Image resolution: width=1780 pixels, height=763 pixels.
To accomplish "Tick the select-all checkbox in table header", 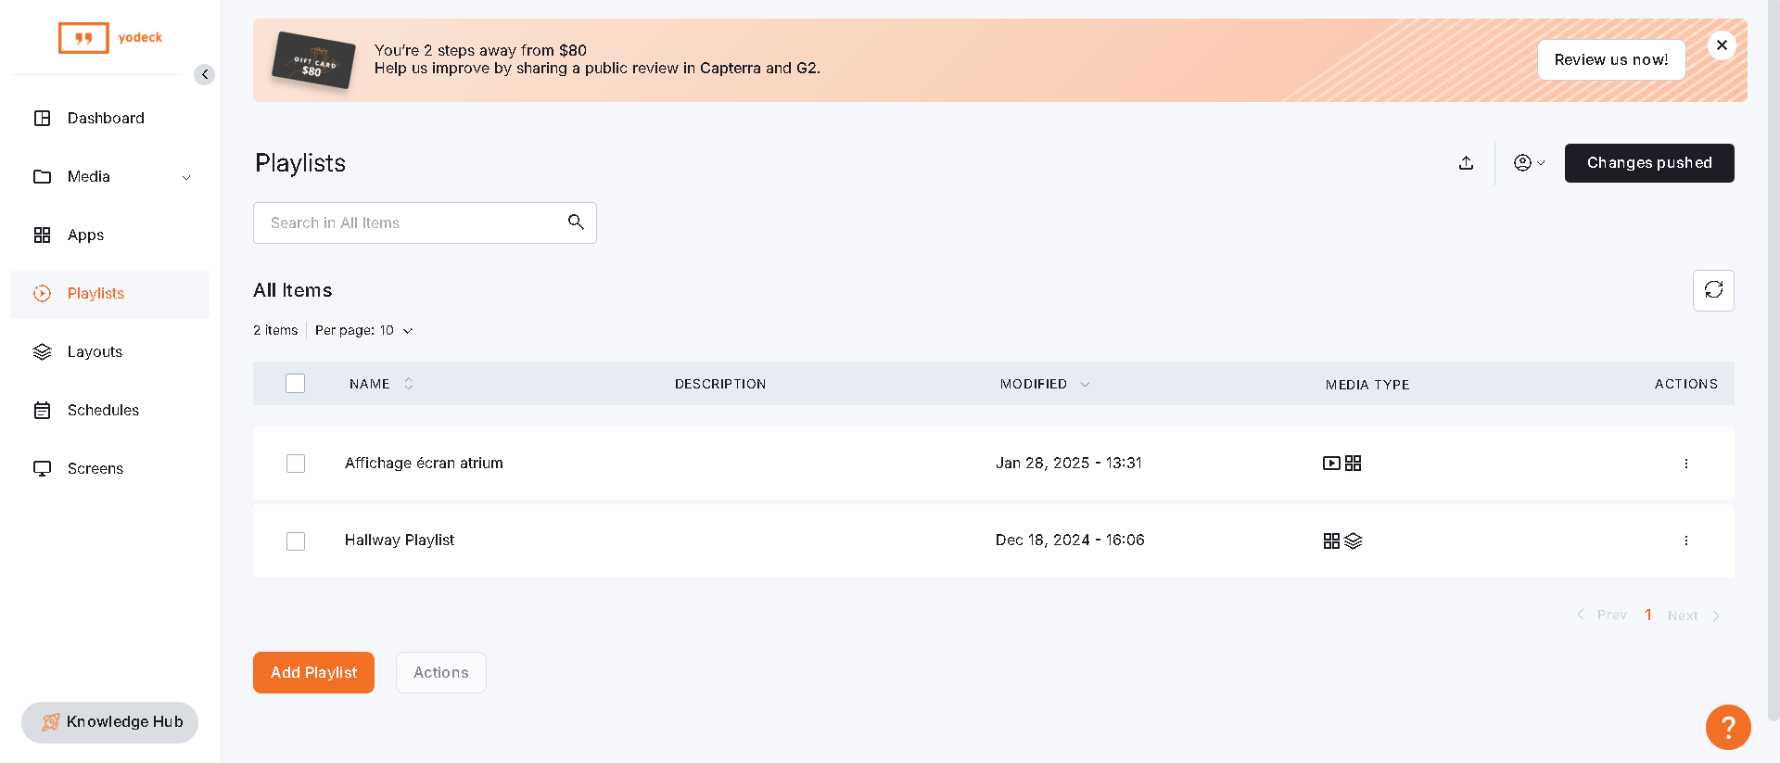I will 296,384.
